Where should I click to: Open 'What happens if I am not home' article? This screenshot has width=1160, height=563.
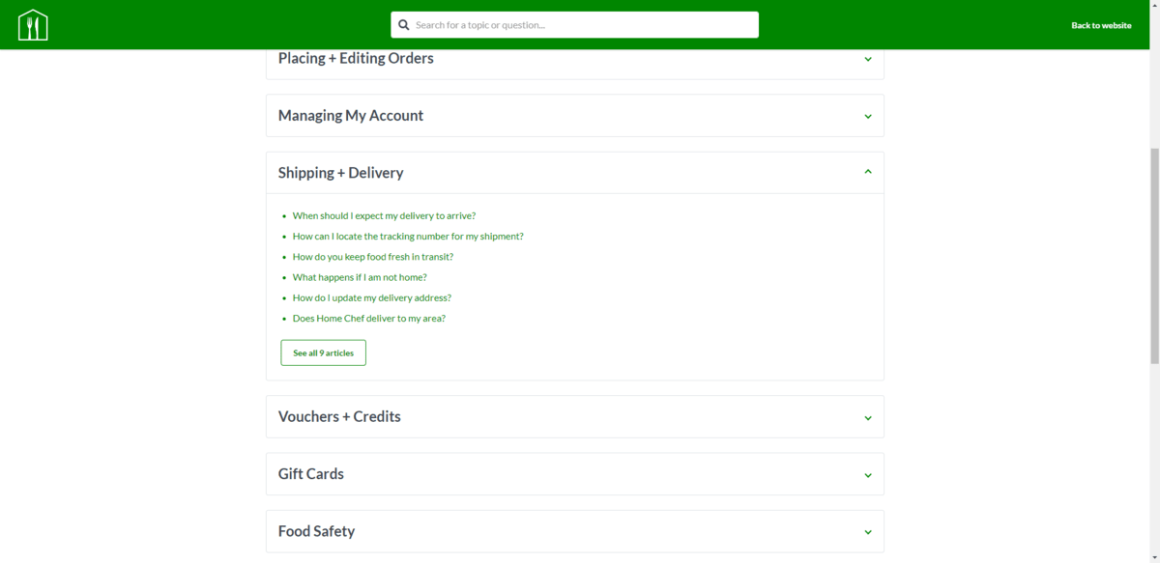click(360, 277)
